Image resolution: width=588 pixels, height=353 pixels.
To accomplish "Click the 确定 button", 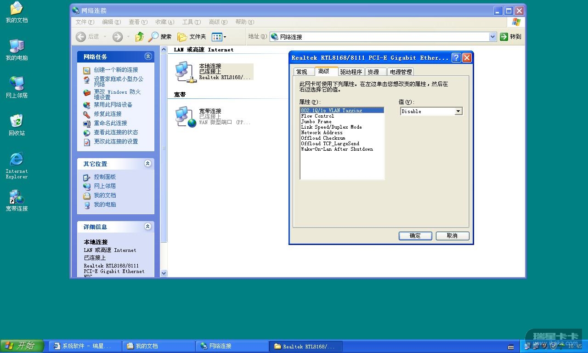I will (x=415, y=236).
